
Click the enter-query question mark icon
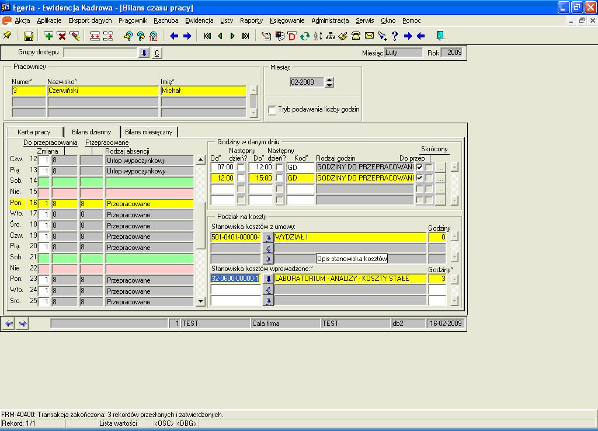pos(128,36)
